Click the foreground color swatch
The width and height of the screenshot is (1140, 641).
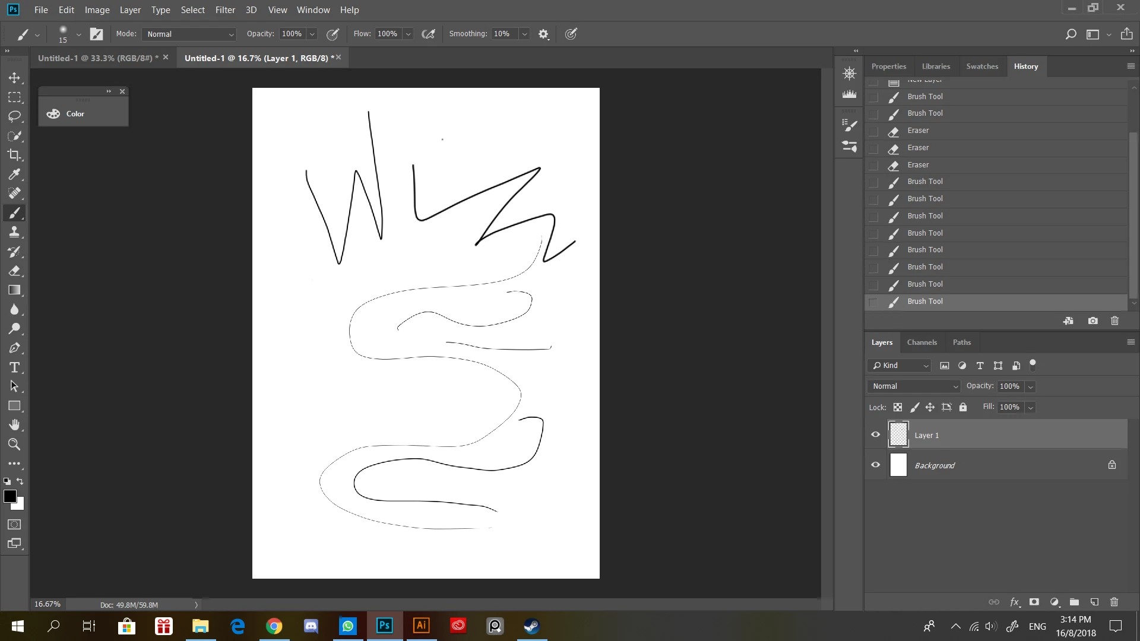pyautogui.click(x=9, y=497)
